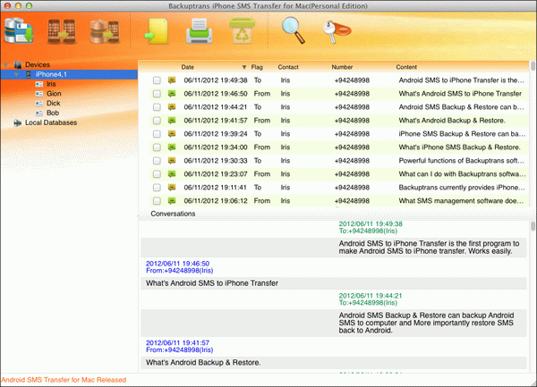The width and height of the screenshot is (537, 387).
Task: Click the green message icon of the 19:23:07 row
Action: 172,174
